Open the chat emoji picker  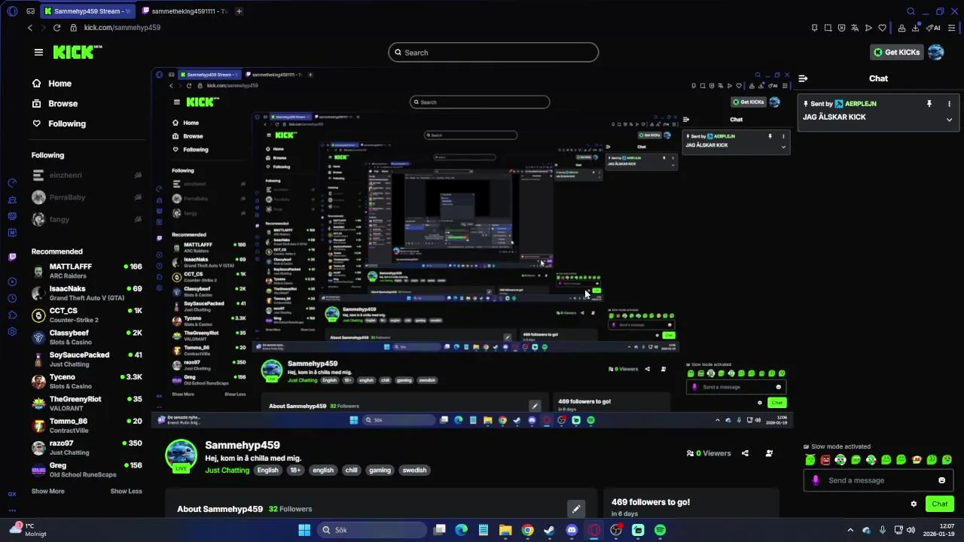[x=941, y=480]
